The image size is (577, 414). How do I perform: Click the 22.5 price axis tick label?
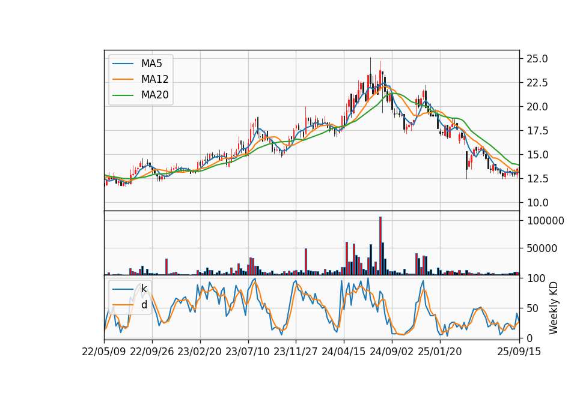[537, 83]
